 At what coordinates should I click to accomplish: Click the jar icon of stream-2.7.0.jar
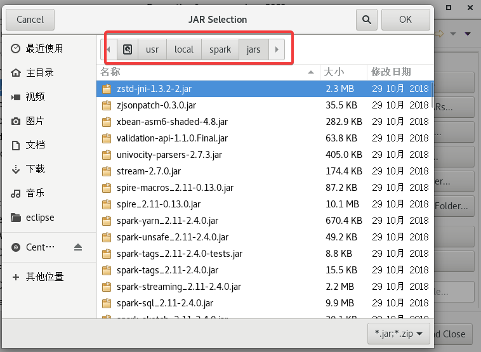point(107,171)
